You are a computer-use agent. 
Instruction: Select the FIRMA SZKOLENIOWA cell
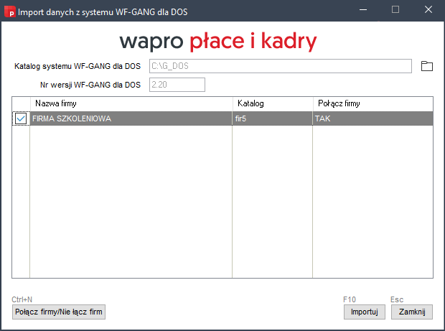[131, 118]
